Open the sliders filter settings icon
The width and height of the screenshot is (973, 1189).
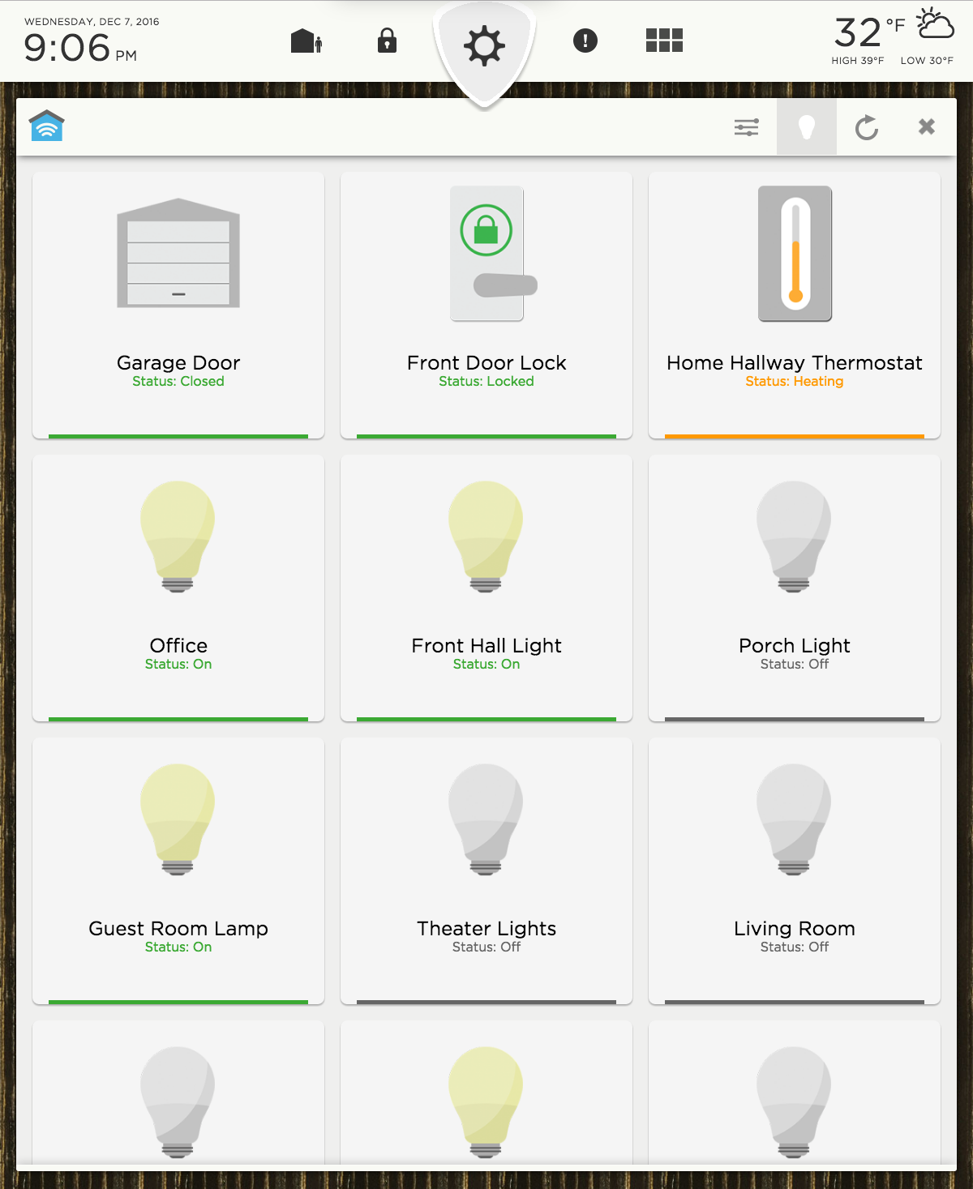click(x=747, y=127)
